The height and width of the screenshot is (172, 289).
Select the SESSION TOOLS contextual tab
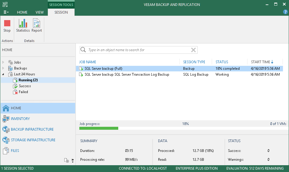pos(61,5)
